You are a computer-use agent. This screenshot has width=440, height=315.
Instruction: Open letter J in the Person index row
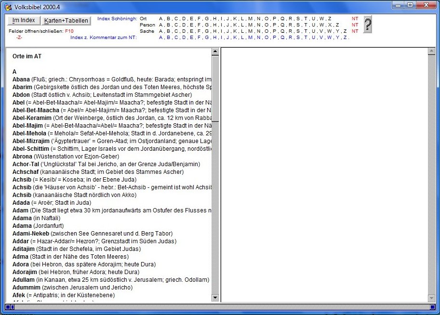pos(227,25)
